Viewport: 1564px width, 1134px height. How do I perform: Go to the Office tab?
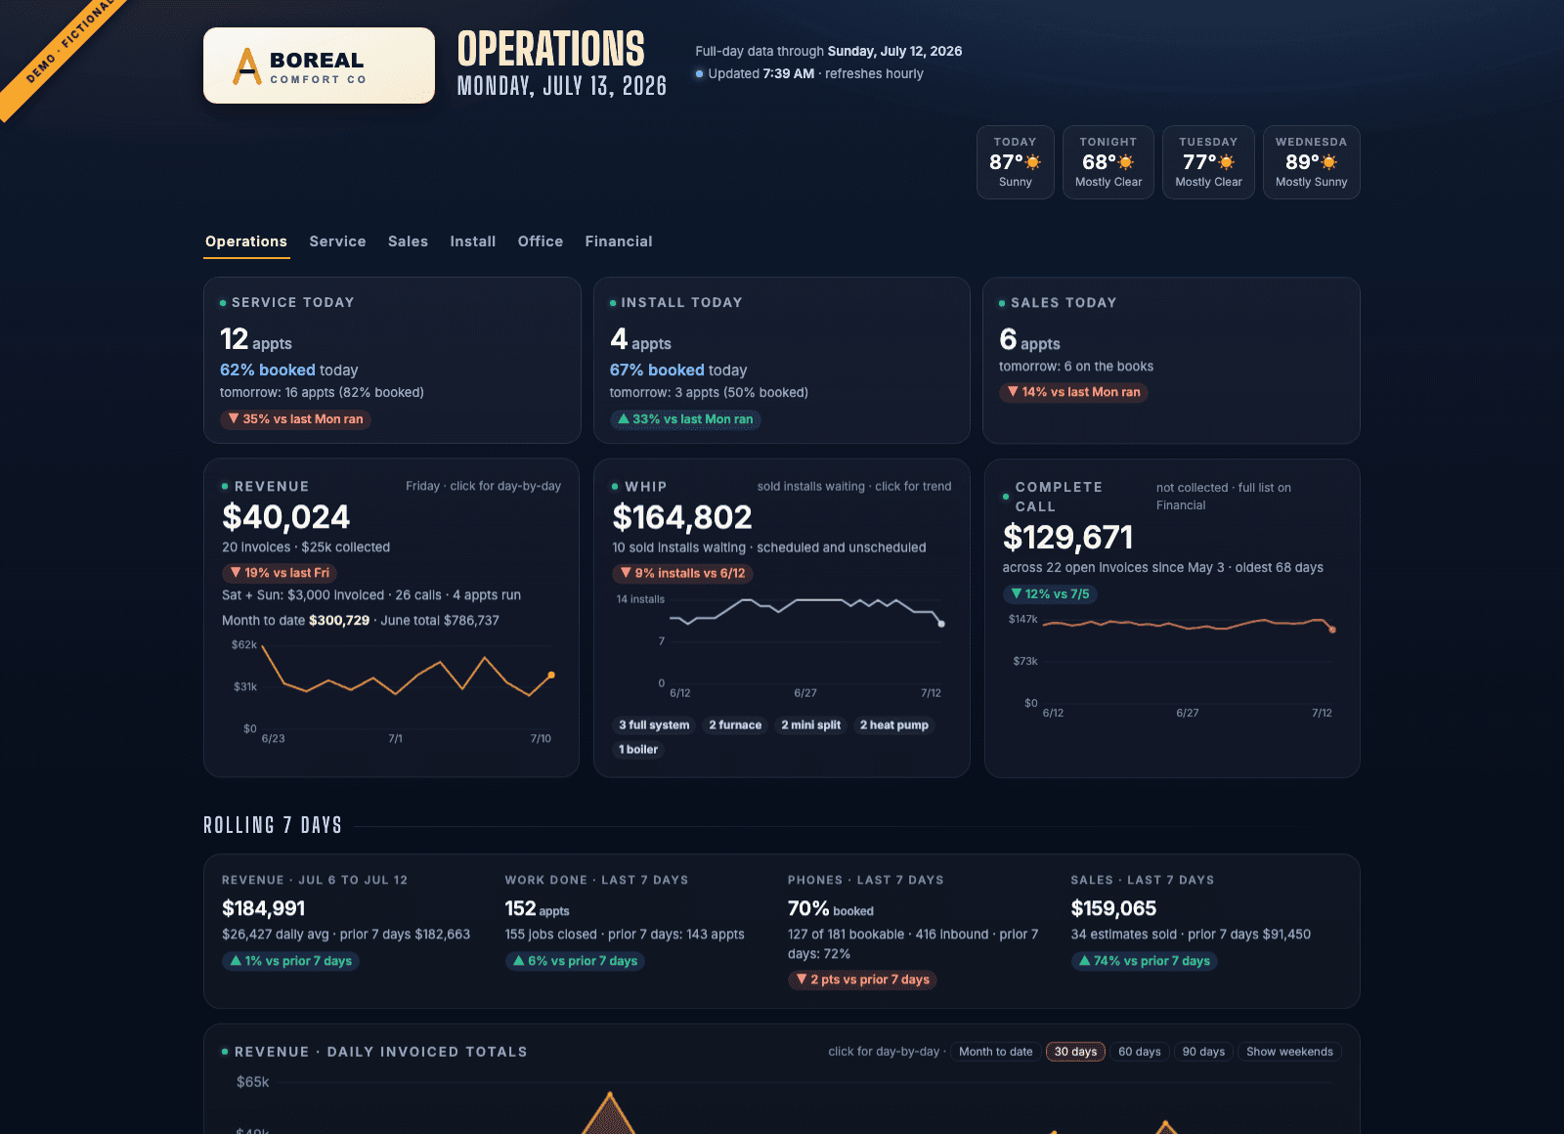541,241
